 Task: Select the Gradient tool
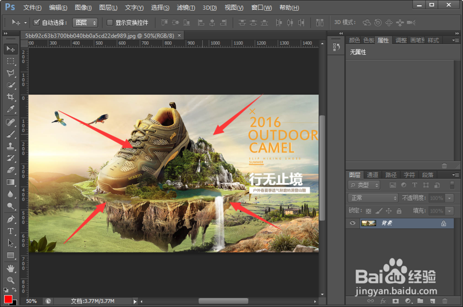click(11, 182)
